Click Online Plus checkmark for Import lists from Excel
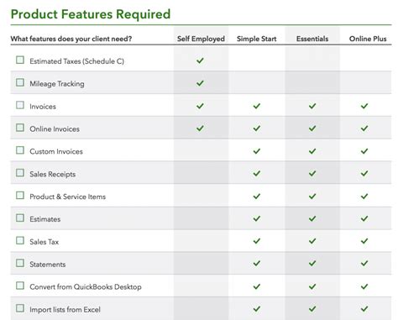The image size is (398, 320). [x=364, y=309]
